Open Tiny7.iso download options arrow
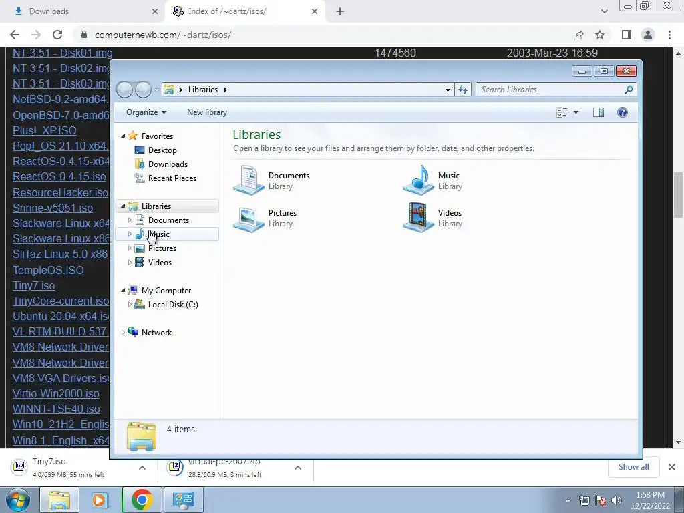Screen dimensions: 684x513 pos(142,468)
